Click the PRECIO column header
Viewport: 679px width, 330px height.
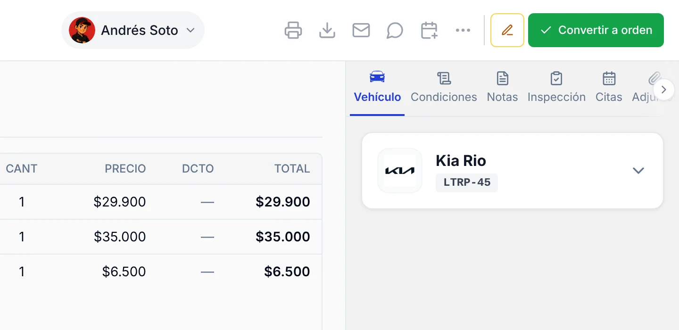(x=125, y=169)
